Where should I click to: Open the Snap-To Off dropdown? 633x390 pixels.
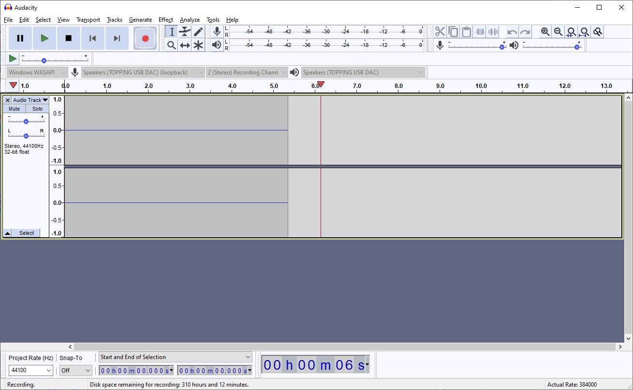(x=76, y=370)
